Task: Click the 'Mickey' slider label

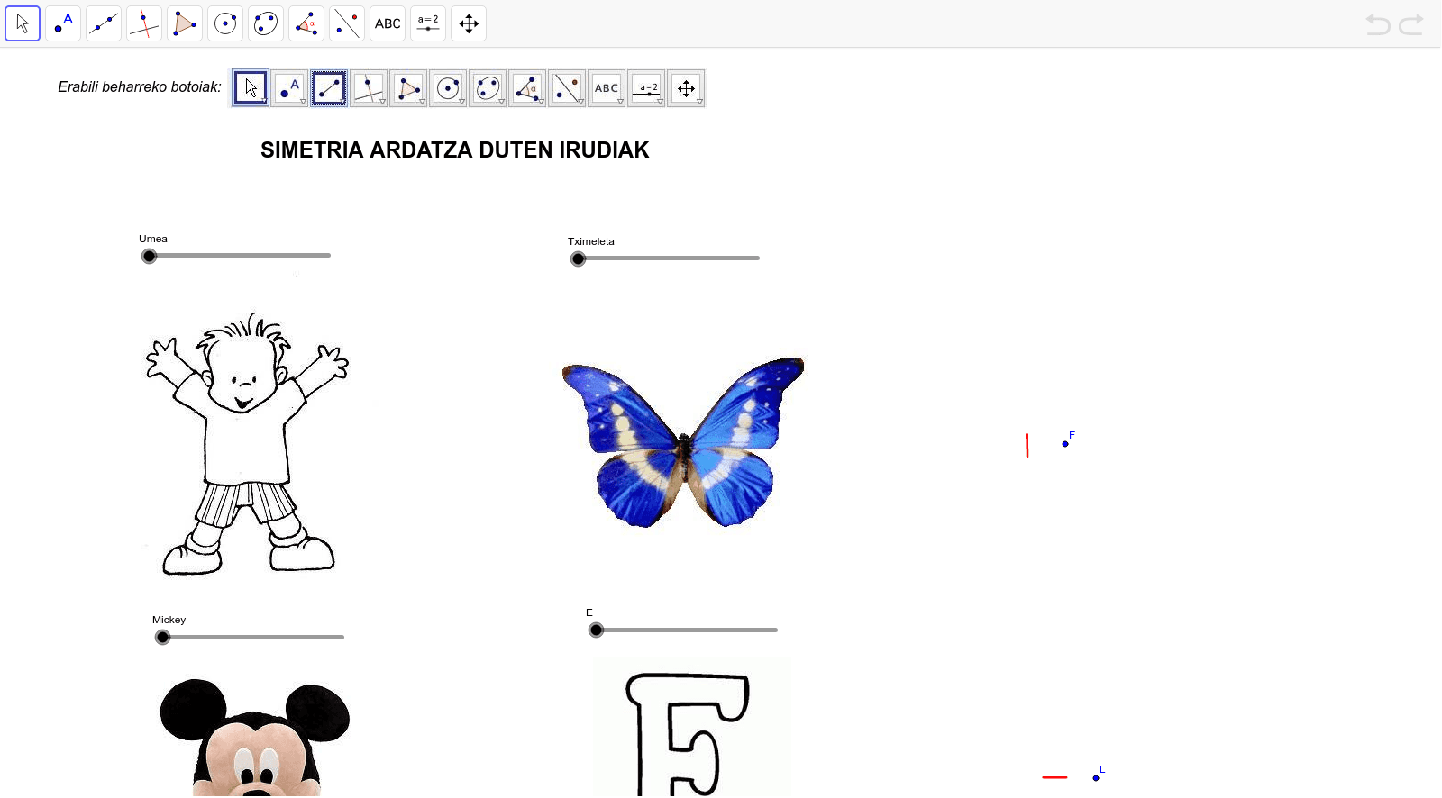Action: [169, 621]
